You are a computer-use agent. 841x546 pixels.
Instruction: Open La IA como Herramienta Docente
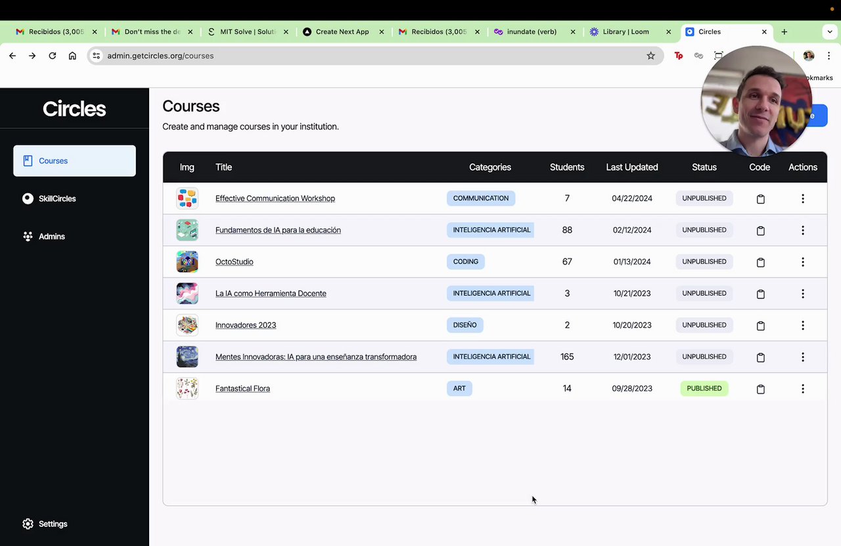point(271,293)
